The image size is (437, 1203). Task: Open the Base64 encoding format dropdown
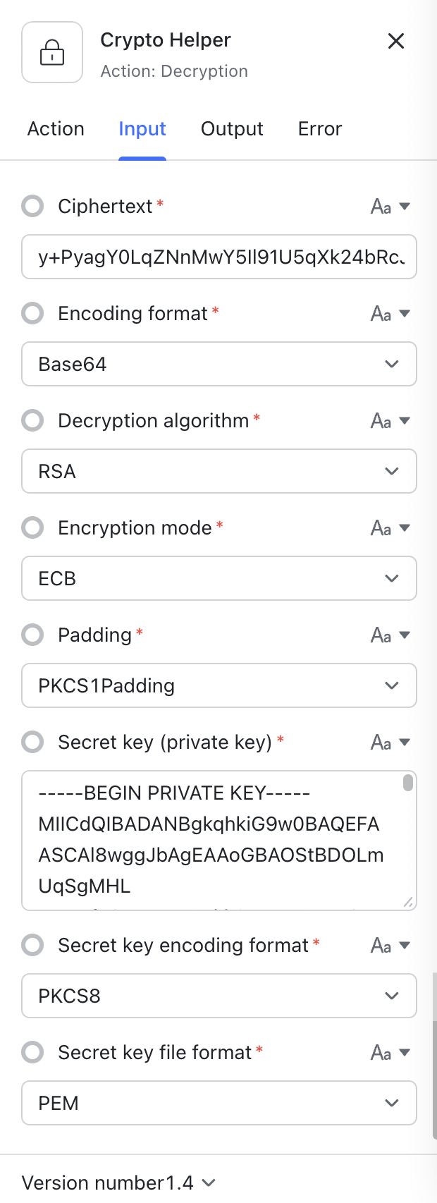219,364
